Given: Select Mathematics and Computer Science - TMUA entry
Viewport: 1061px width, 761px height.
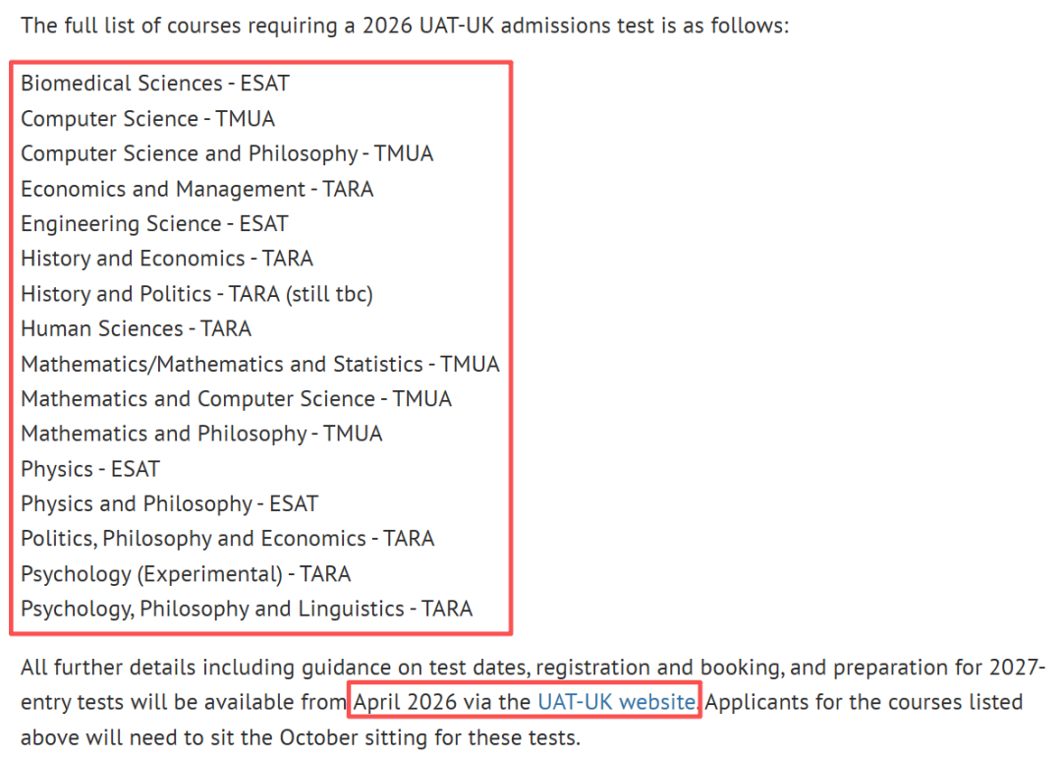Looking at the screenshot, I should coord(237,399).
